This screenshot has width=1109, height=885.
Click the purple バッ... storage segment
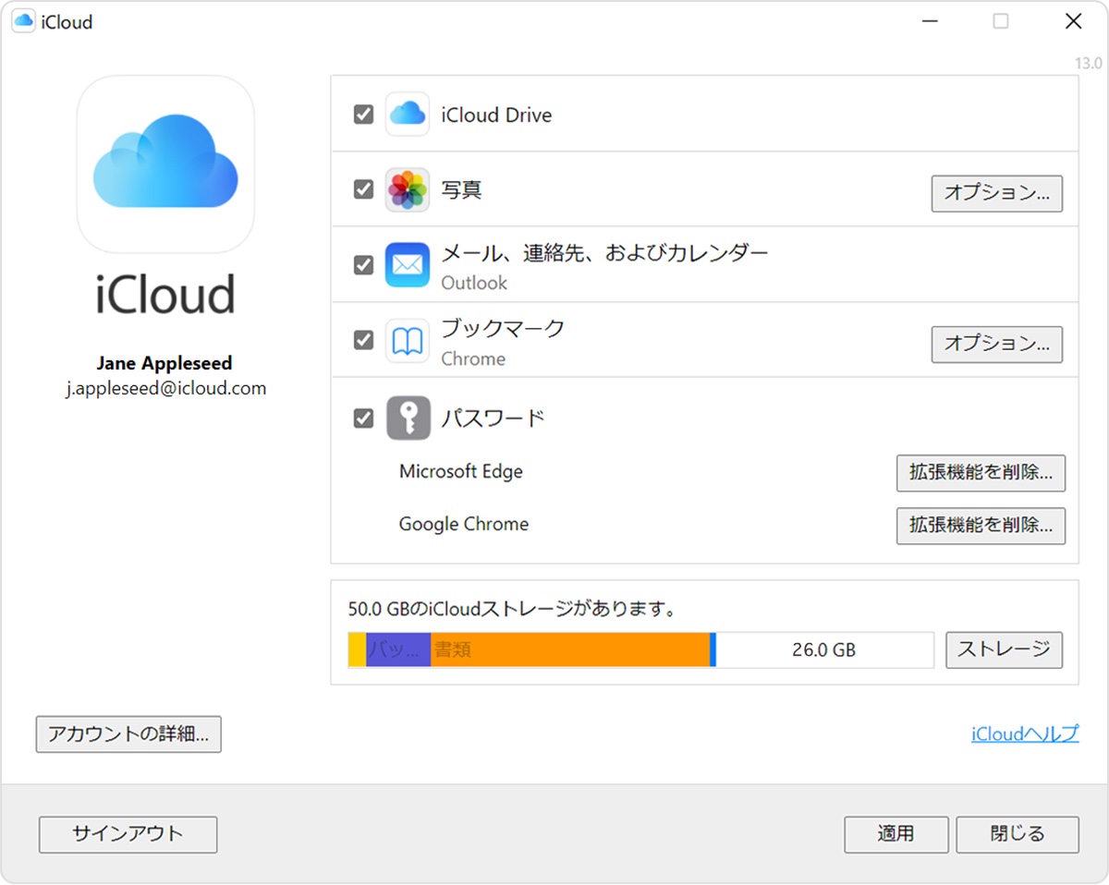click(x=398, y=649)
